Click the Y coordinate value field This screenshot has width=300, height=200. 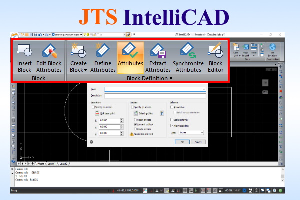(110, 127)
